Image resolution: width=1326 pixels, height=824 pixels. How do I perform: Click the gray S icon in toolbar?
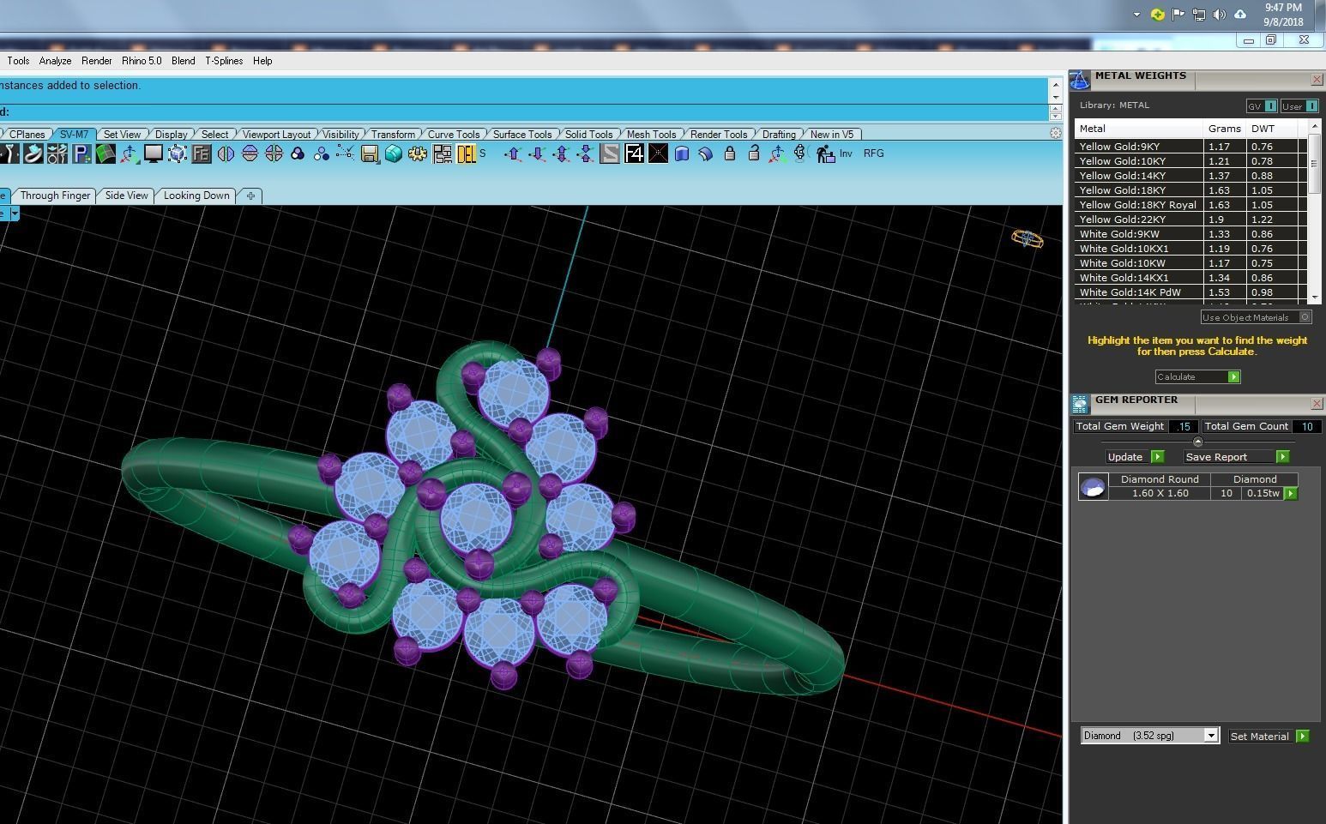coord(609,153)
